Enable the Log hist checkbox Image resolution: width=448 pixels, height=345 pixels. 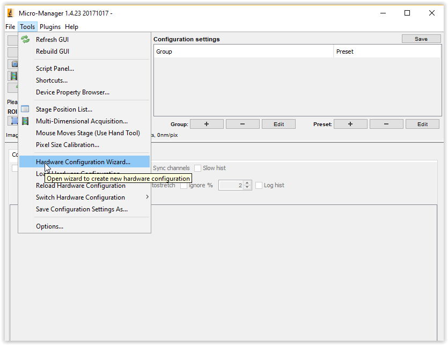point(259,185)
